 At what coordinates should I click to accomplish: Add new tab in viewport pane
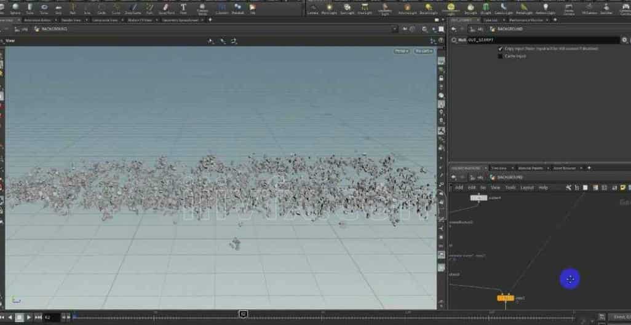pyautogui.click(x=210, y=20)
